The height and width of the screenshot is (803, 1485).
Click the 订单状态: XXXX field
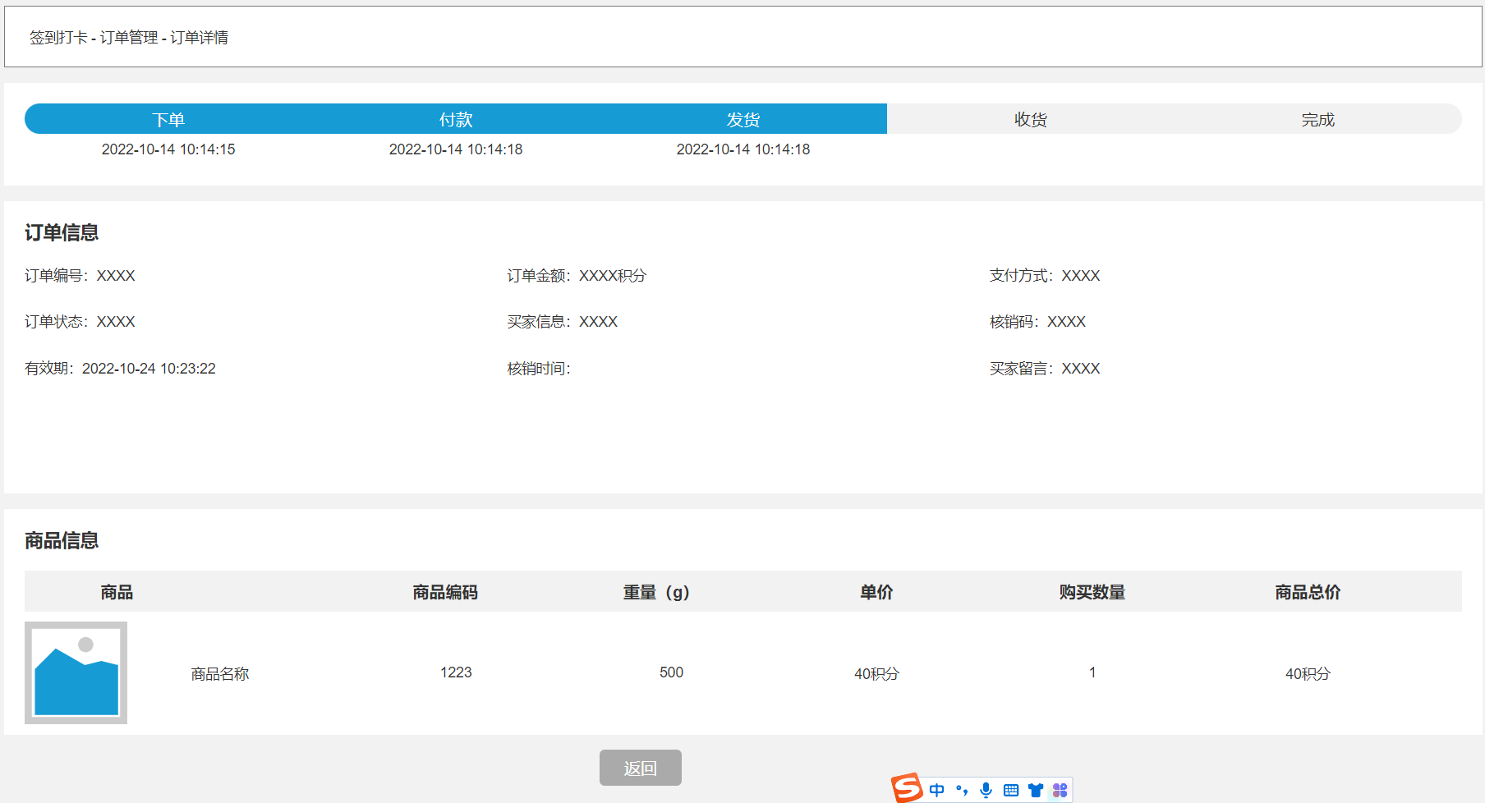coord(80,322)
